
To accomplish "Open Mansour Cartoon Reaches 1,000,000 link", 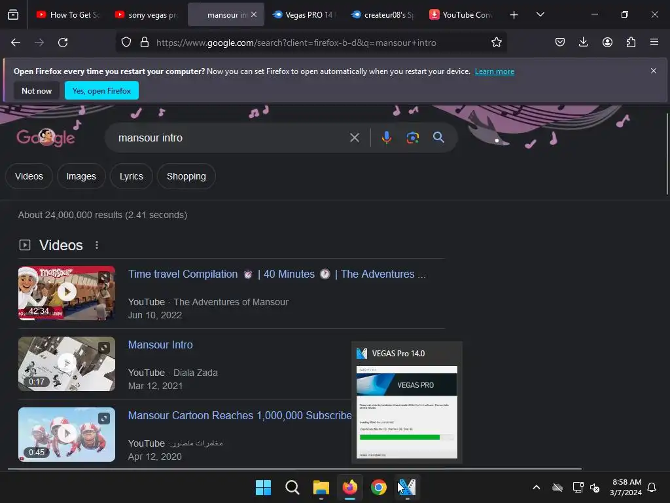I will (x=239, y=415).
